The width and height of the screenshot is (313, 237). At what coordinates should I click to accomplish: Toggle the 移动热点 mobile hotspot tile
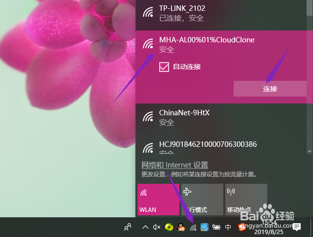pos(246,200)
